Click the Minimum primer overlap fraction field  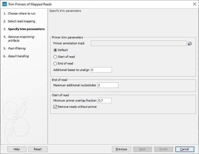104,101
